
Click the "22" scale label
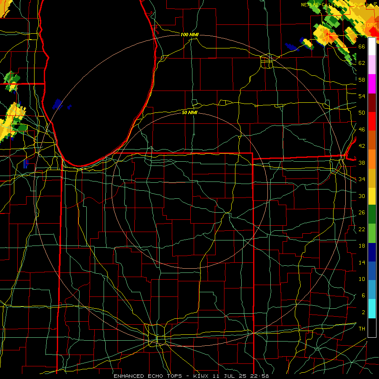(362, 229)
